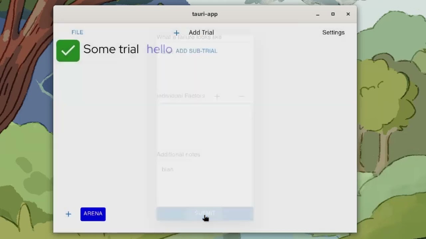The height and width of the screenshot is (239, 426).
Task: Click ADD SUB-TRIAL
Action: point(196,51)
